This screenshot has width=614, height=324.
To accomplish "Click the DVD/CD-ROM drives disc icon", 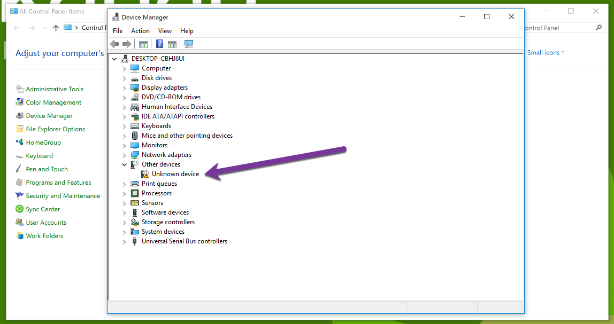I will coord(135,97).
